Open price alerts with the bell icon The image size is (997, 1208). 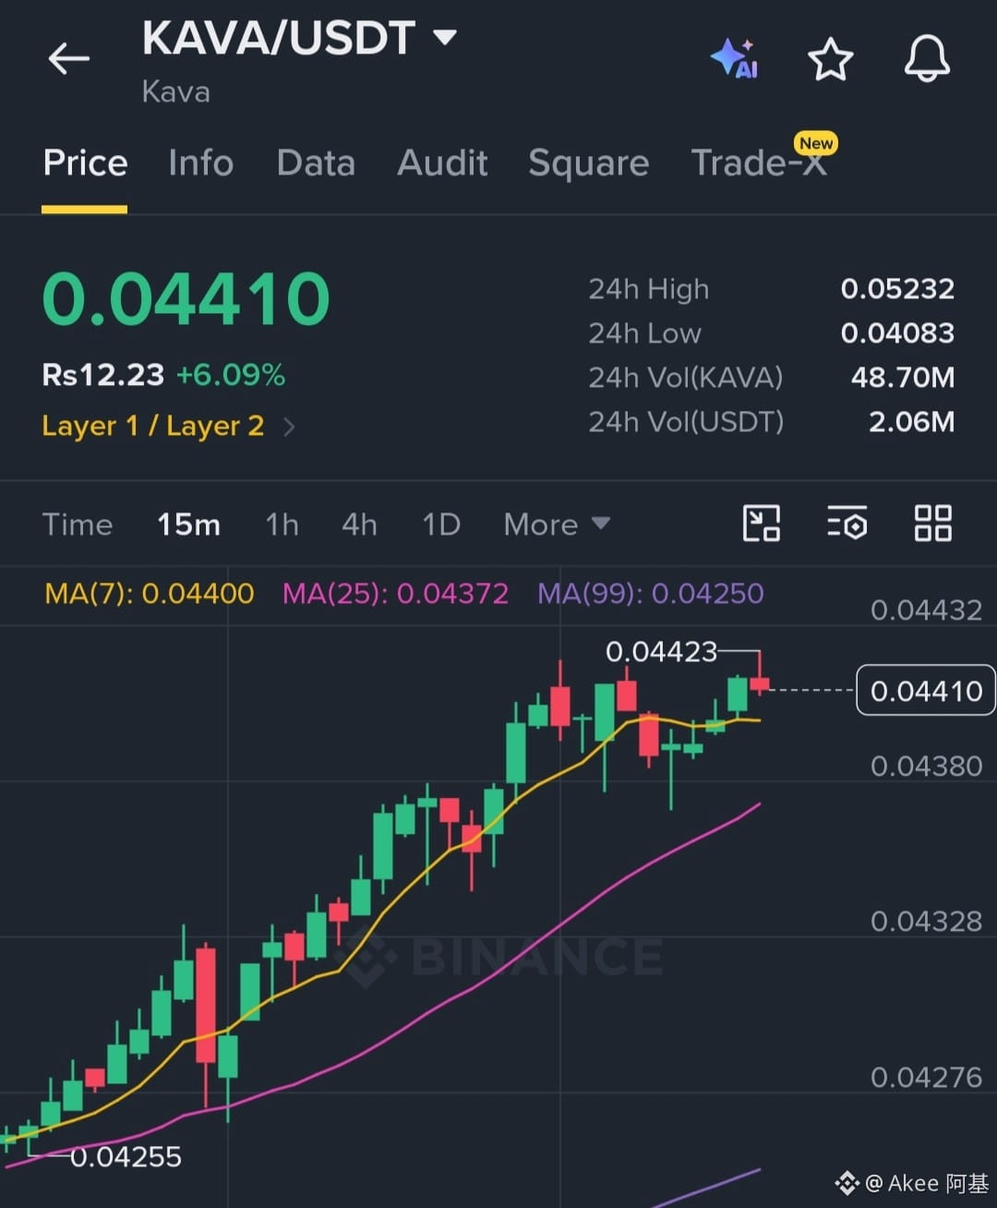(x=927, y=58)
